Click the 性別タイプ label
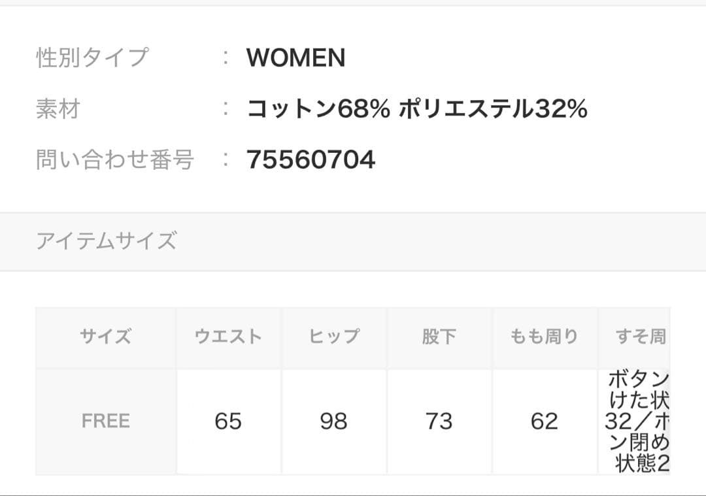Screen dimensions: 706x496 pos(92,58)
